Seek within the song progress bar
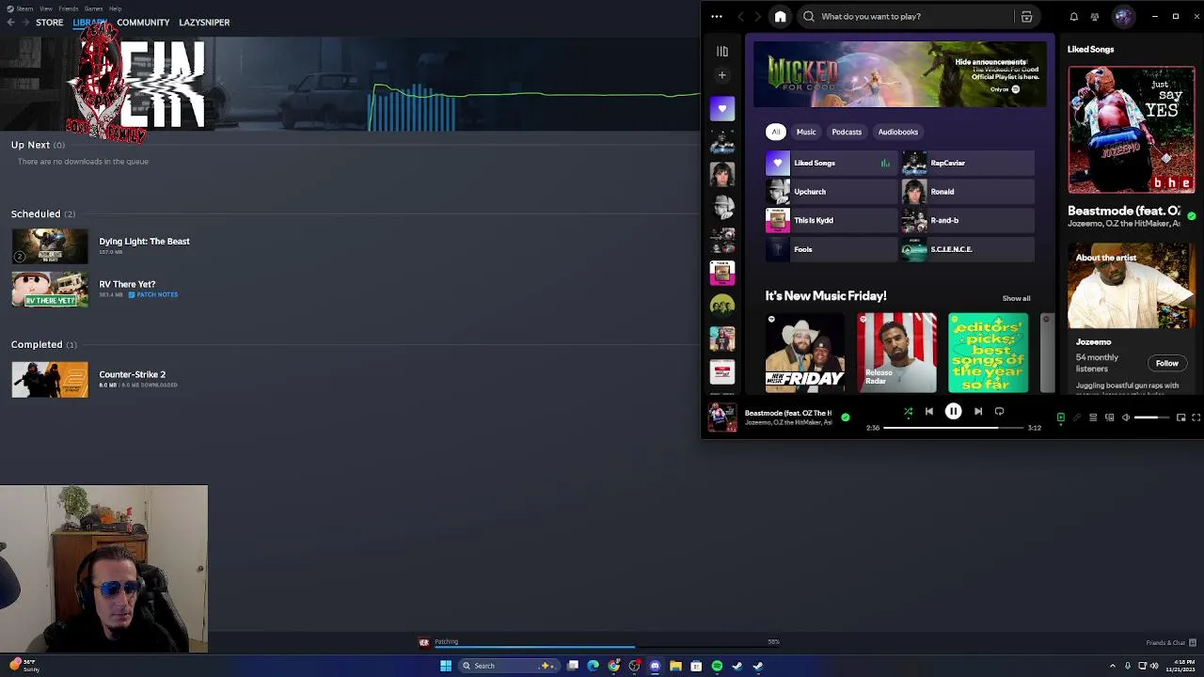 (x=953, y=428)
